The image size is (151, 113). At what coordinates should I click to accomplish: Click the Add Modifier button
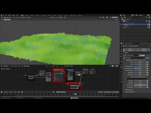point(137,53)
